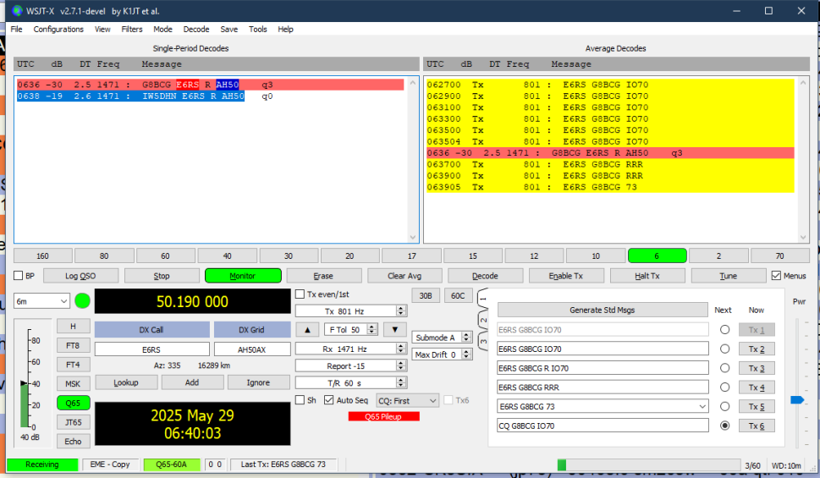Uncheck the Auto Seq checkbox
This screenshot has width=820, height=478.
tap(329, 400)
